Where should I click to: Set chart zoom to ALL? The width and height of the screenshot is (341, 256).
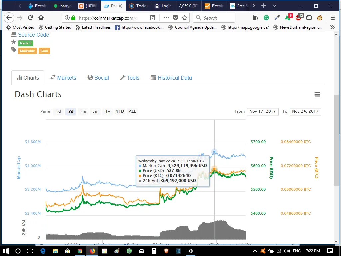tap(132, 111)
